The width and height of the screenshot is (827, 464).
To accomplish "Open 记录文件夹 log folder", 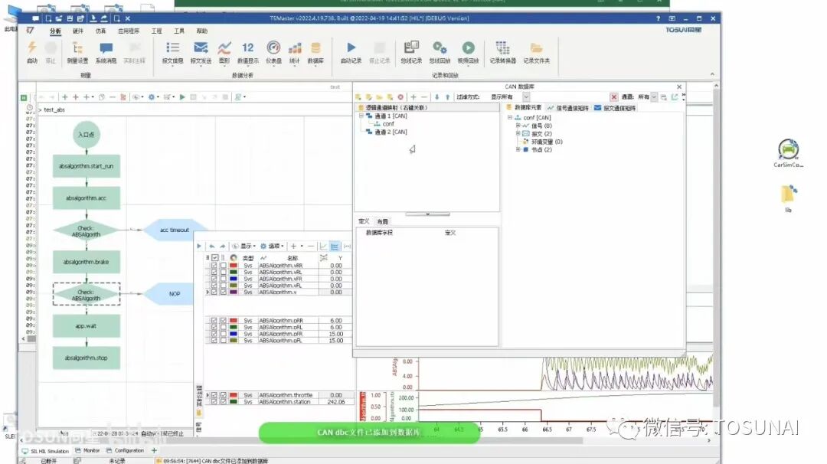I will click(536, 52).
